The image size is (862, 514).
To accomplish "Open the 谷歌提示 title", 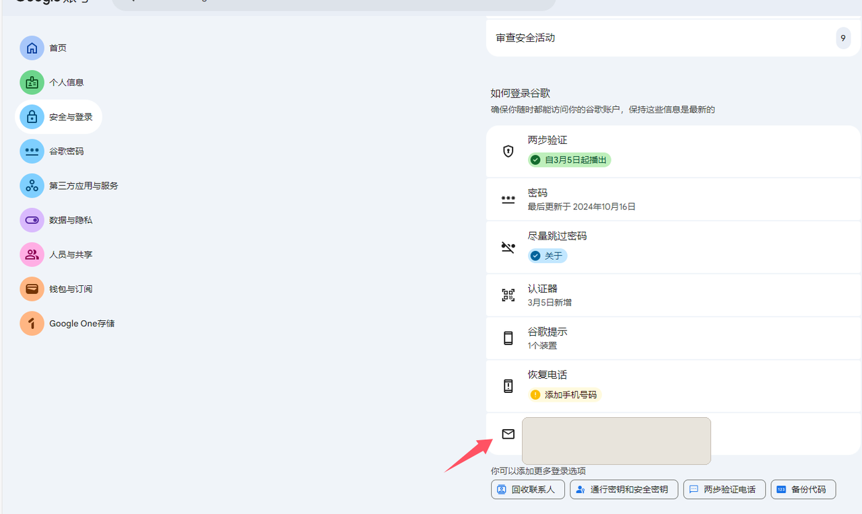I will click(x=548, y=332).
